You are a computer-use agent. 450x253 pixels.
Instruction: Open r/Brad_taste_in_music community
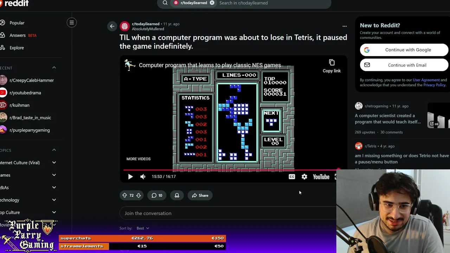31,118
